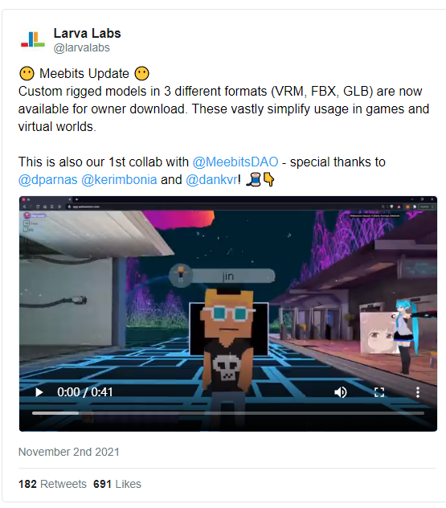Open the video's three-dot more options menu
Screen dimensions: 446x508
coord(418,392)
